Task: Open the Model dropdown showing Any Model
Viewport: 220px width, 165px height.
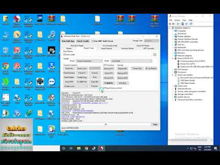Action: point(132,61)
